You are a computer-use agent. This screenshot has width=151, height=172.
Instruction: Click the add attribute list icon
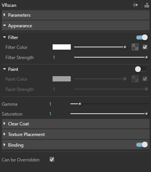click(147, 5)
